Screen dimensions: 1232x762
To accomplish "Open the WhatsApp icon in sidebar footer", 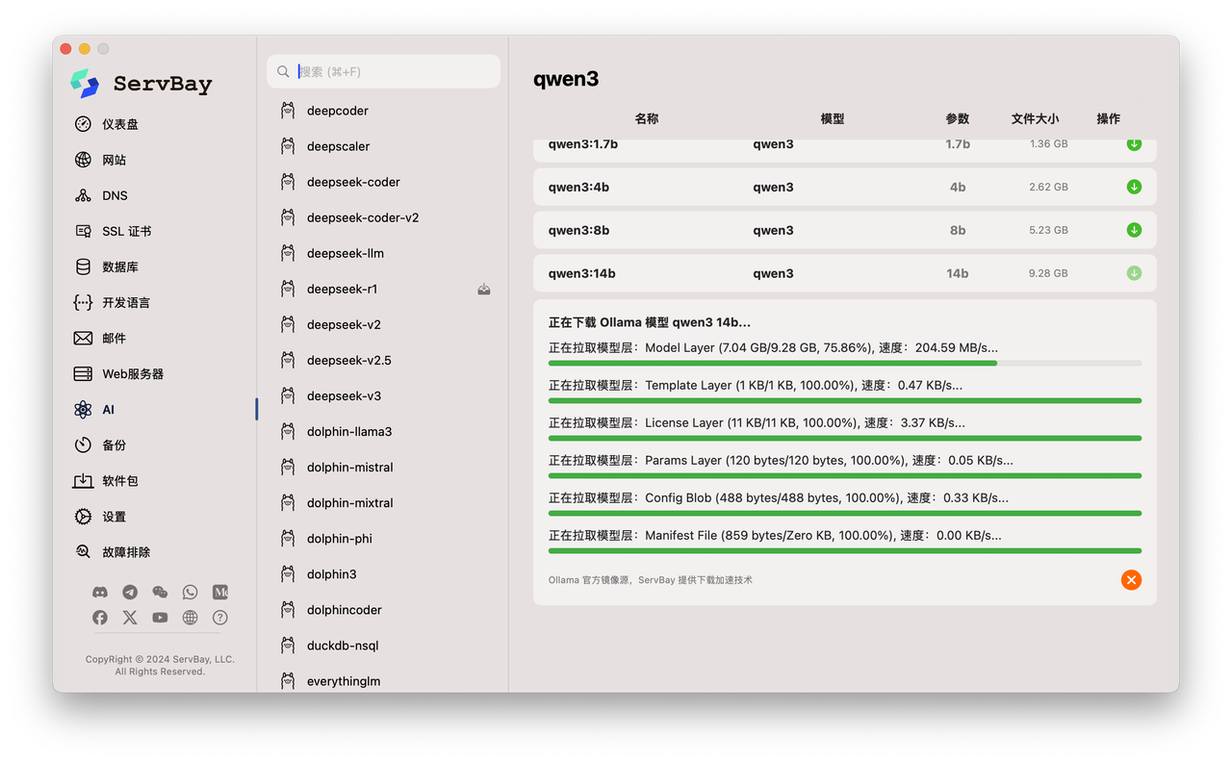I will [x=190, y=593].
